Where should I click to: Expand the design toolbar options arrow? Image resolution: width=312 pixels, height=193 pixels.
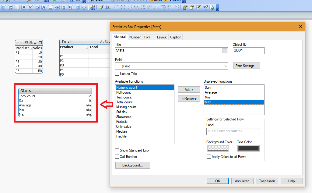point(217,9)
